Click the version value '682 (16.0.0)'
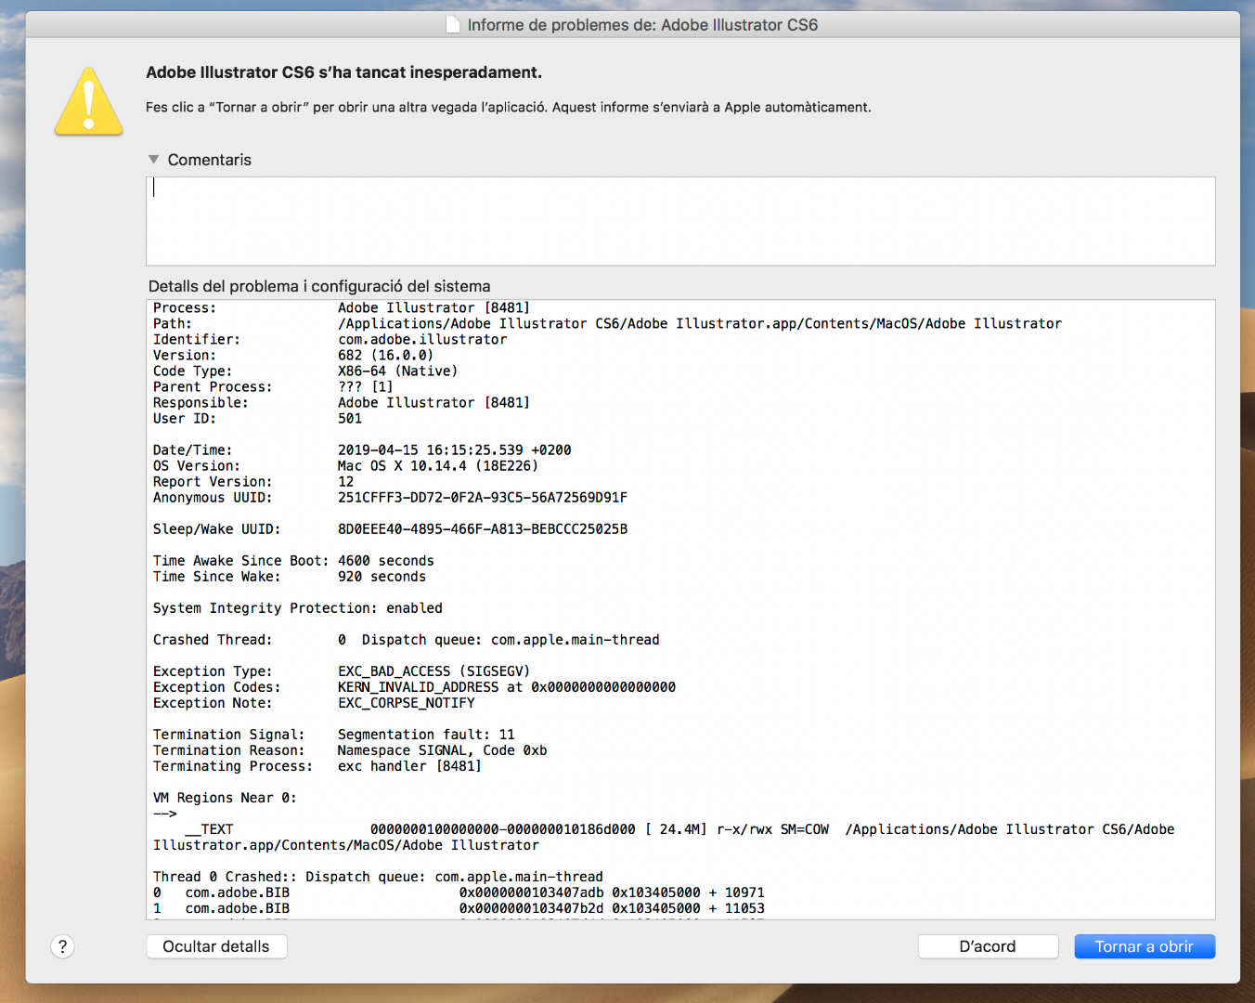Image resolution: width=1255 pixels, height=1003 pixels. (385, 356)
